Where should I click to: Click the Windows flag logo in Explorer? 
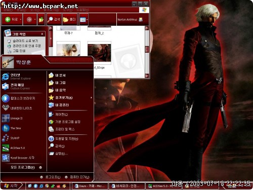144,10
